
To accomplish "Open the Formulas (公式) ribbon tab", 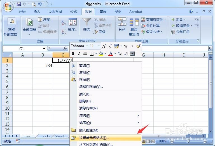I will pyautogui.click(x=73, y=12).
